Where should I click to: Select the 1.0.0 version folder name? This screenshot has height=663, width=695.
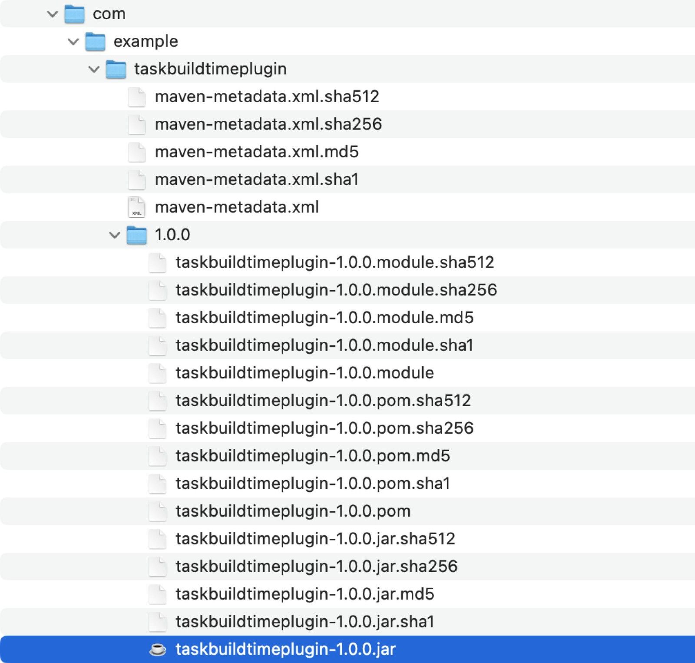172,235
